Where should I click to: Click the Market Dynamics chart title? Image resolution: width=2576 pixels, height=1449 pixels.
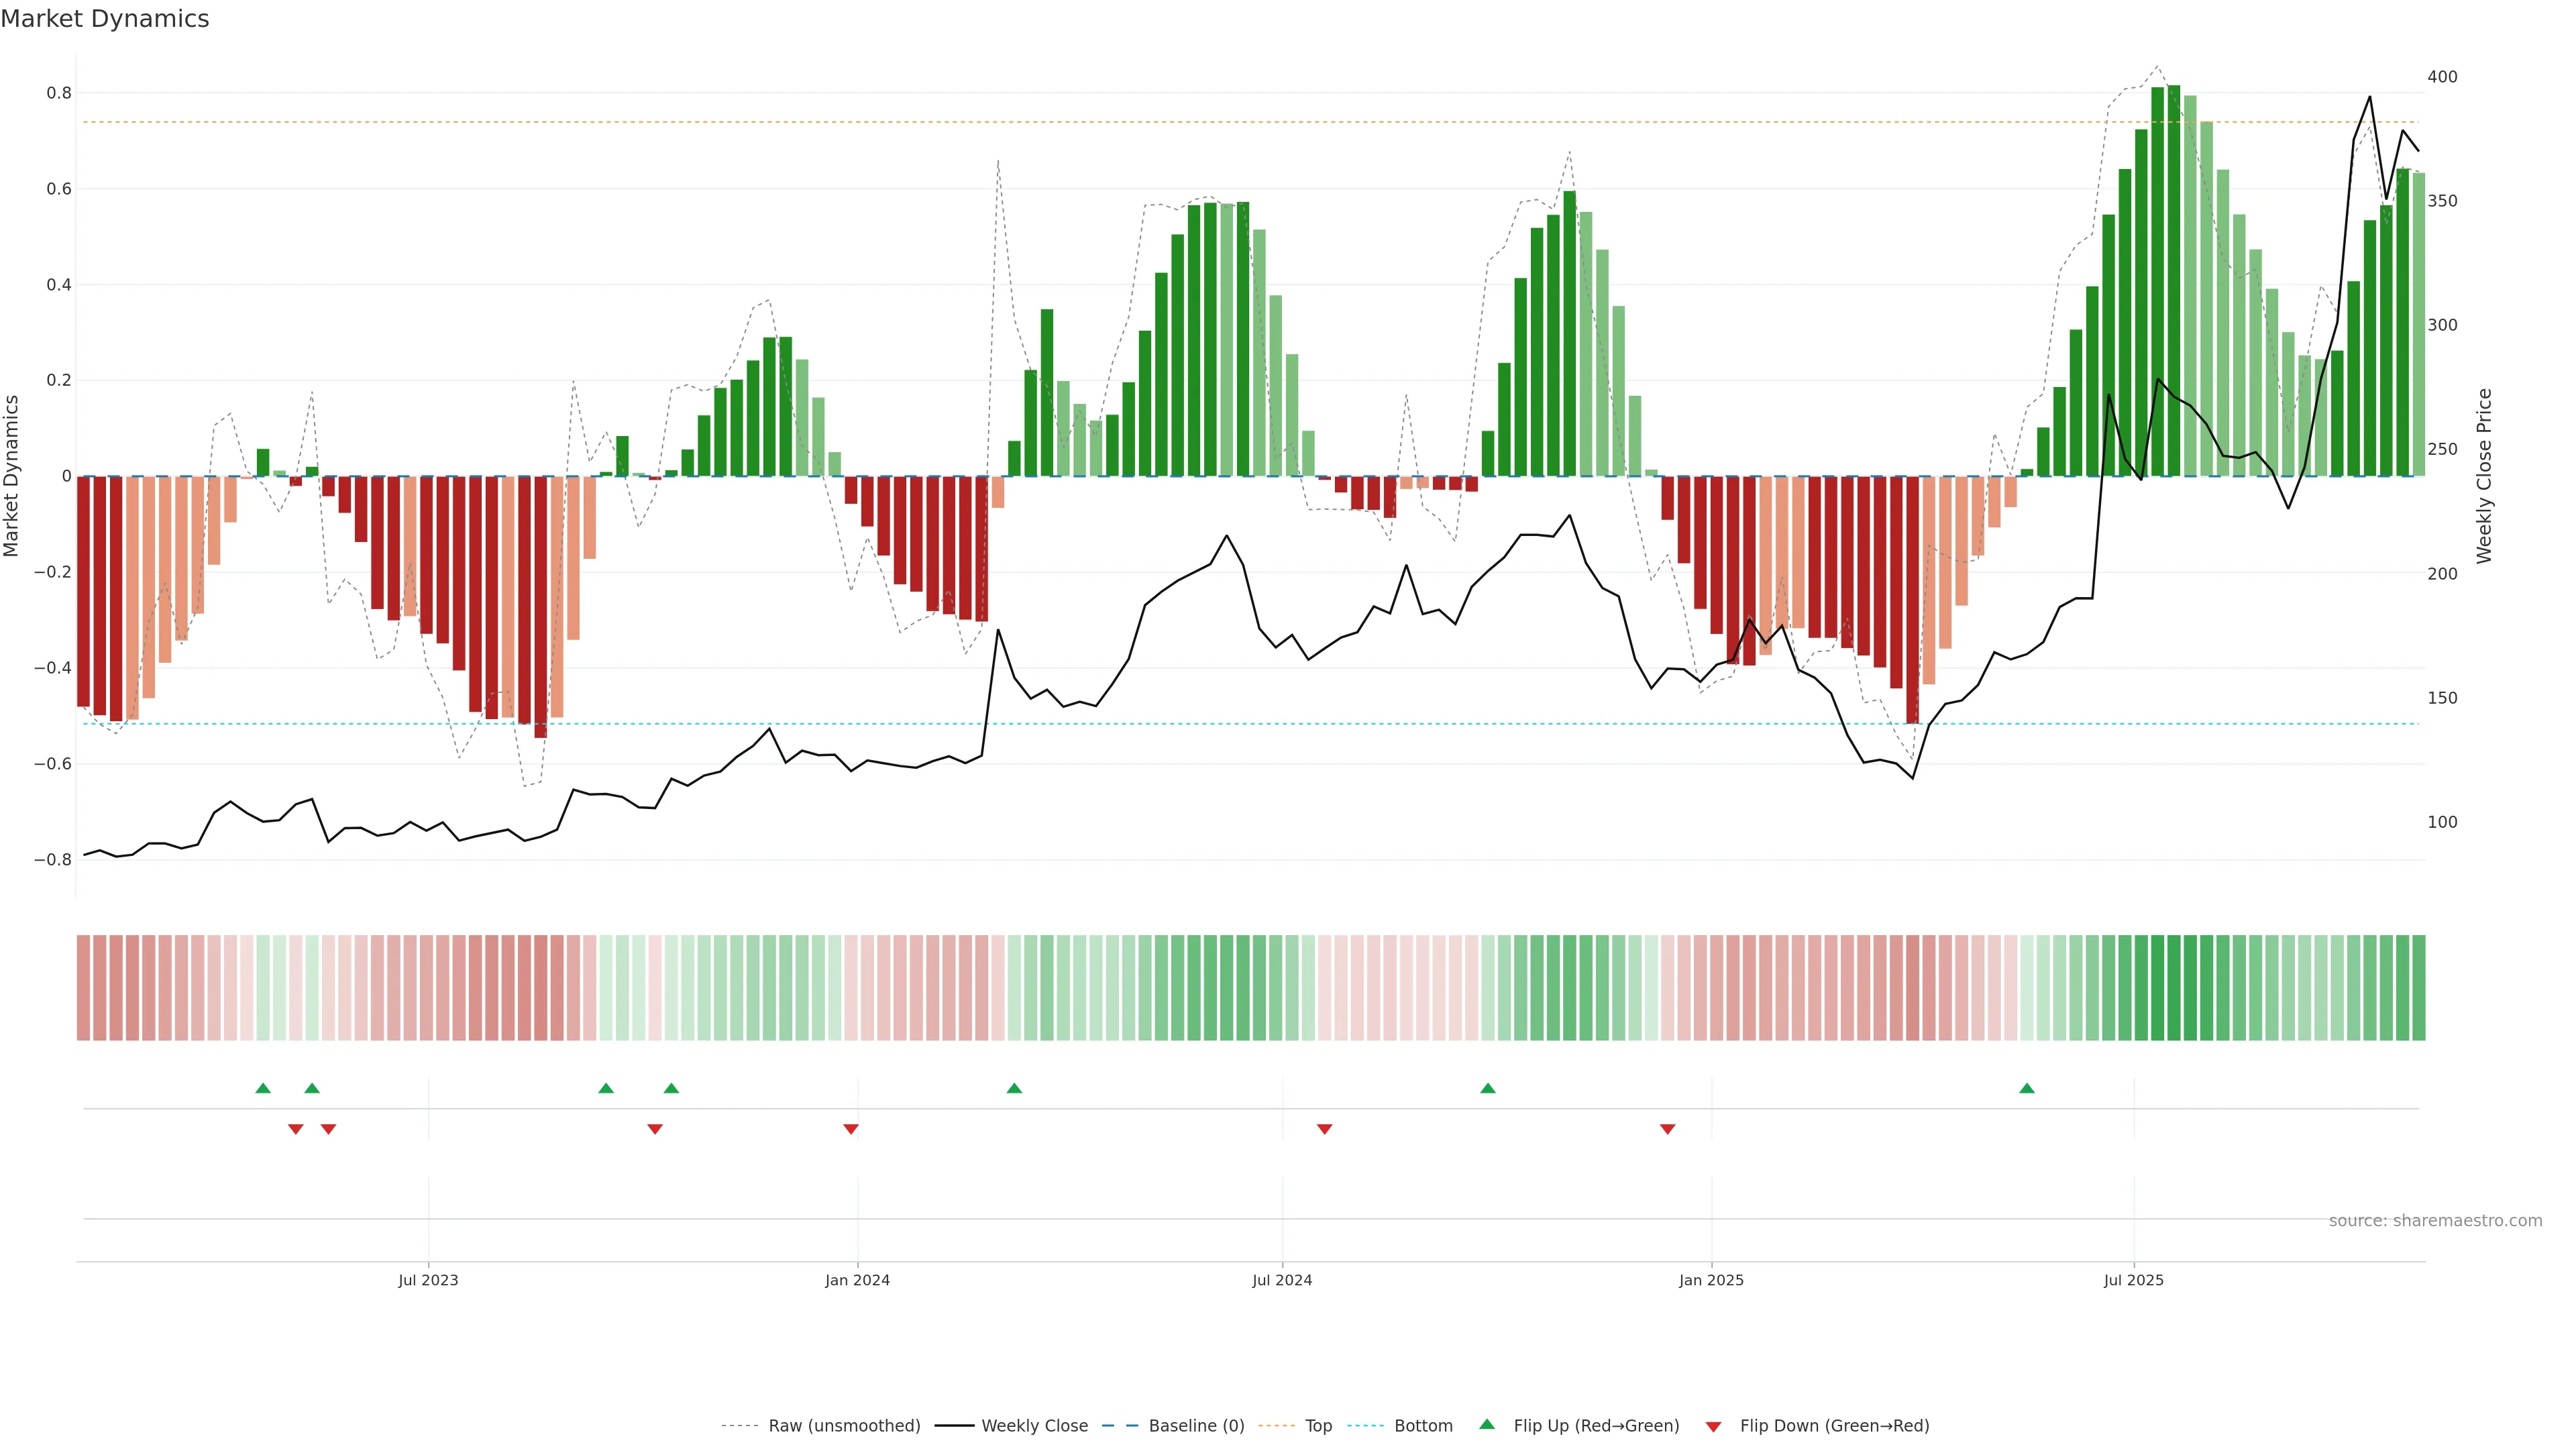click(x=105, y=19)
